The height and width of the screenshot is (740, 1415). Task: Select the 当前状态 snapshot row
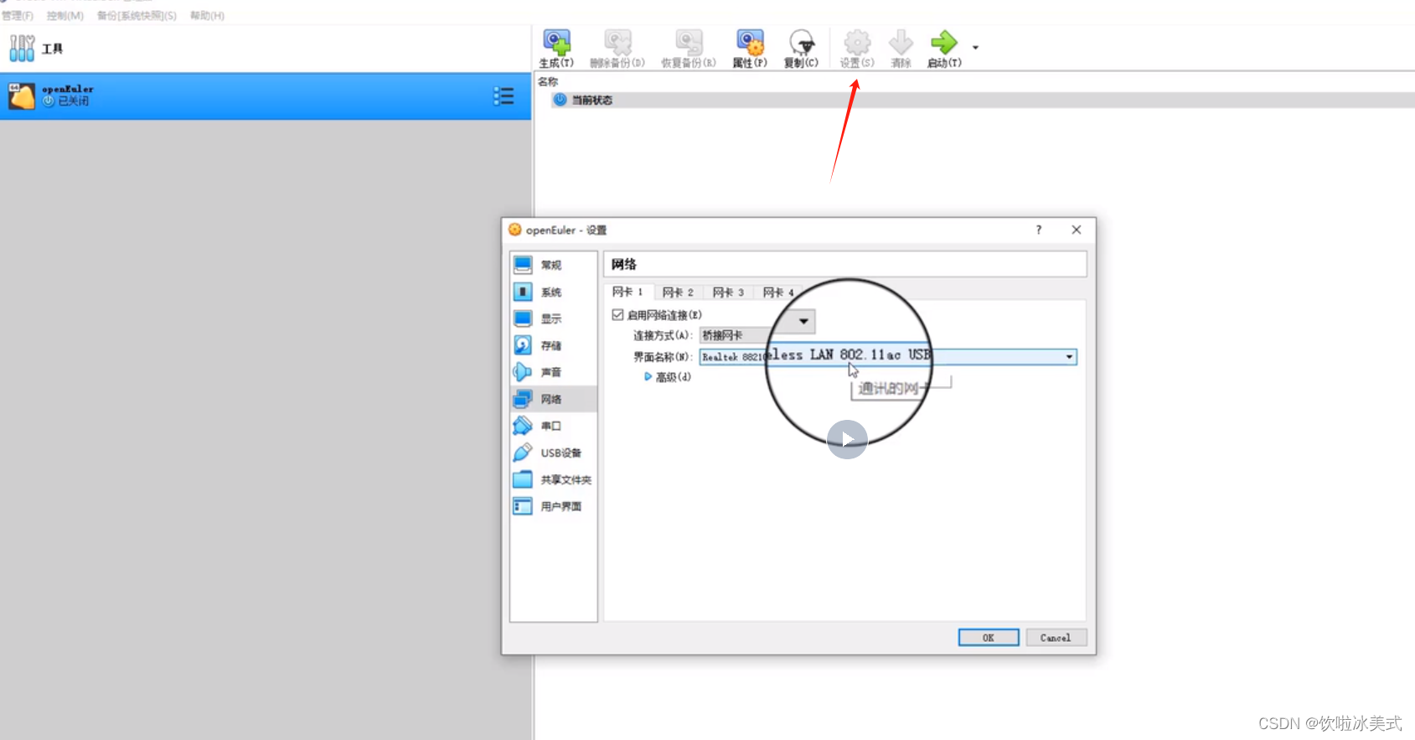(x=984, y=100)
